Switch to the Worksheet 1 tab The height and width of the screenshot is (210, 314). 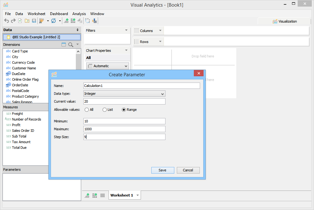coord(122,195)
